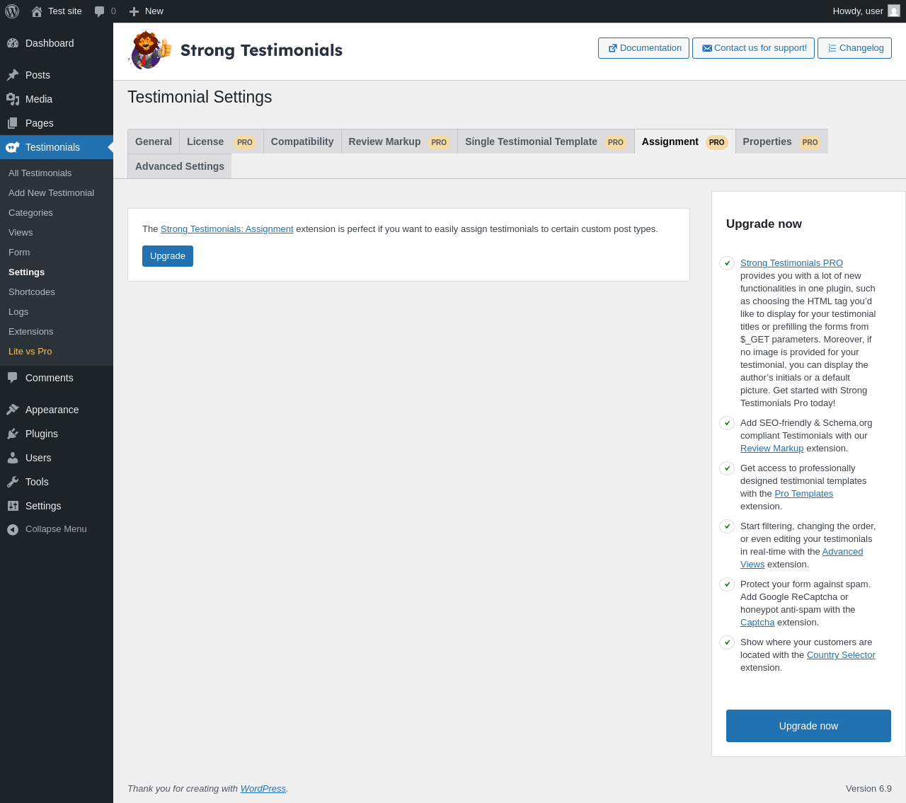Select the Compatibility tab
The image size is (906, 803).
coord(302,141)
